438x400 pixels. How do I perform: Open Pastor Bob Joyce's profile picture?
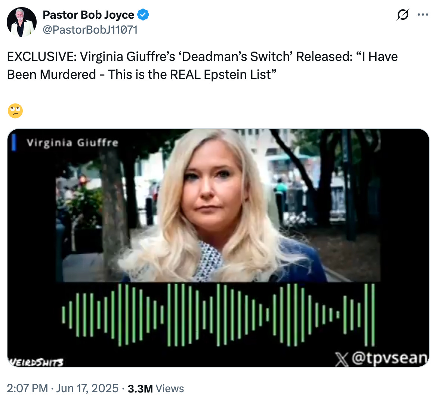22,22
